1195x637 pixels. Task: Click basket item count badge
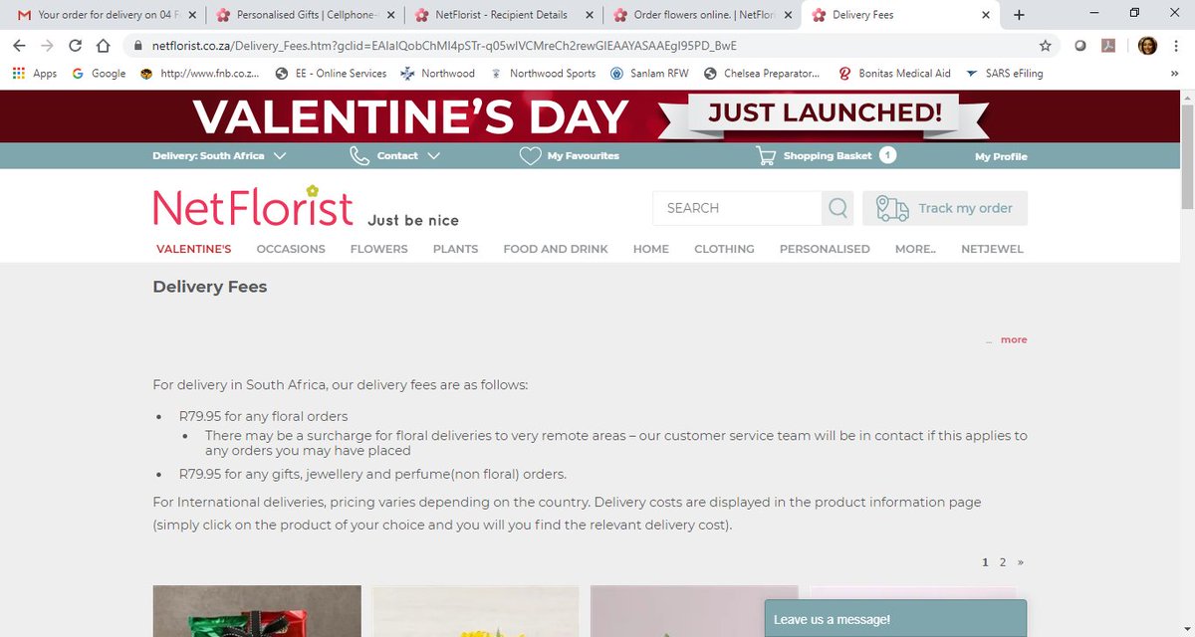pyautogui.click(x=887, y=155)
